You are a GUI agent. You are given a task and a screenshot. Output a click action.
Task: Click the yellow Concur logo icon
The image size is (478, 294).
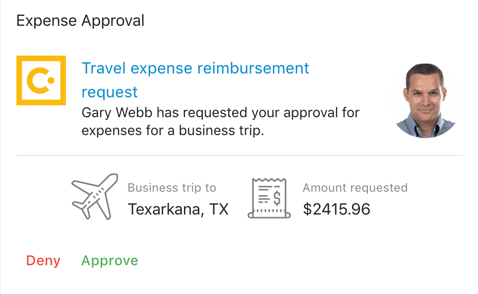[41, 80]
